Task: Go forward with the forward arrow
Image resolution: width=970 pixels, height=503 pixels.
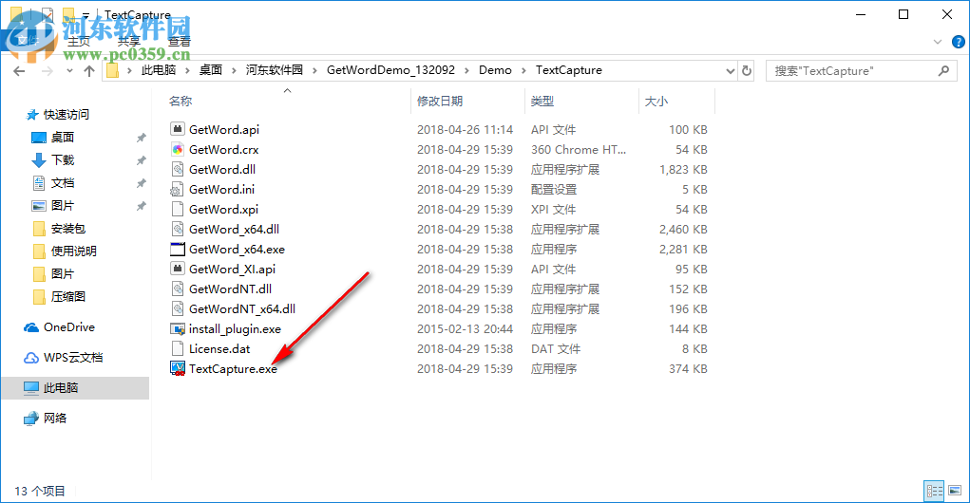Action: pyautogui.click(x=47, y=71)
